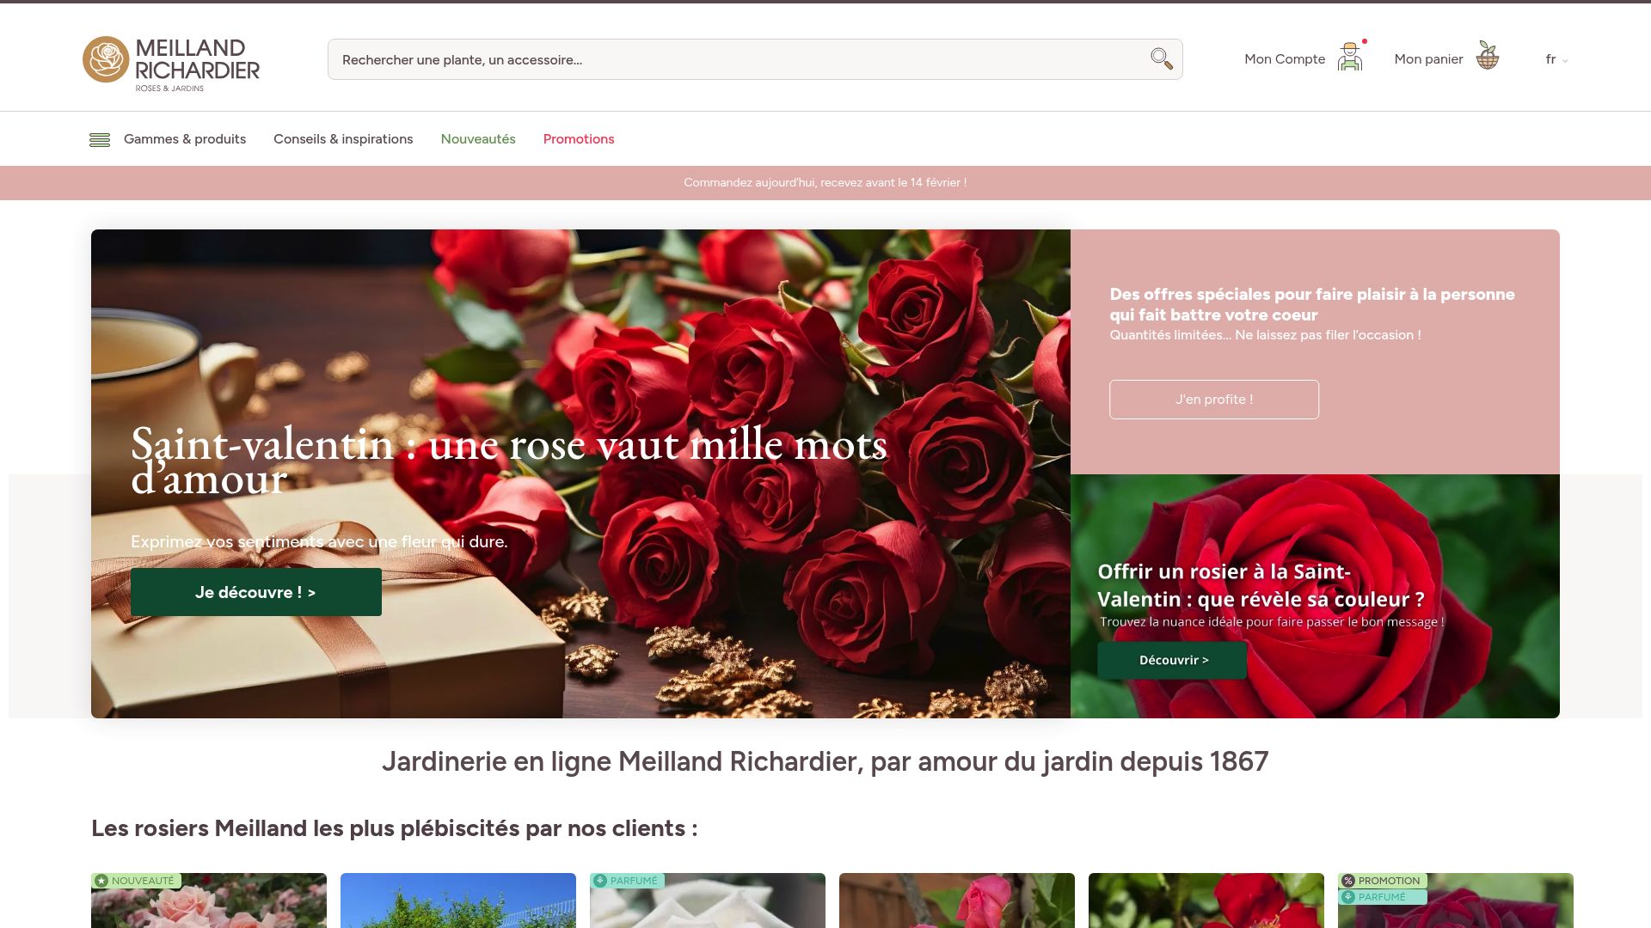Click the Mon Compte text link

(1285, 59)
